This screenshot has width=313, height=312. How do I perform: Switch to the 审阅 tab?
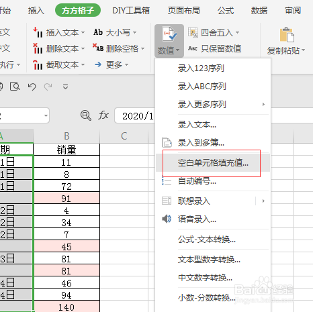pos(293,11)
